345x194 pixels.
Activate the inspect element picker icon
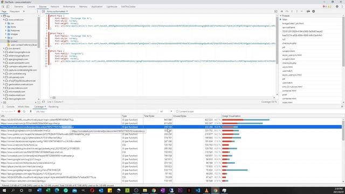pos(3,6)
